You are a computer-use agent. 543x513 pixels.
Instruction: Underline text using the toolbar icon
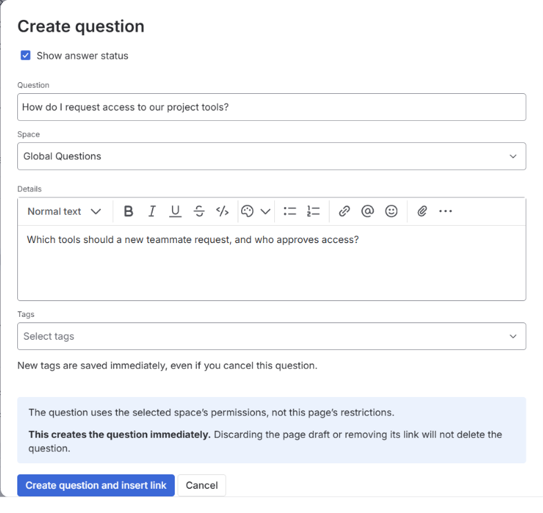click(x=175, y=211)
